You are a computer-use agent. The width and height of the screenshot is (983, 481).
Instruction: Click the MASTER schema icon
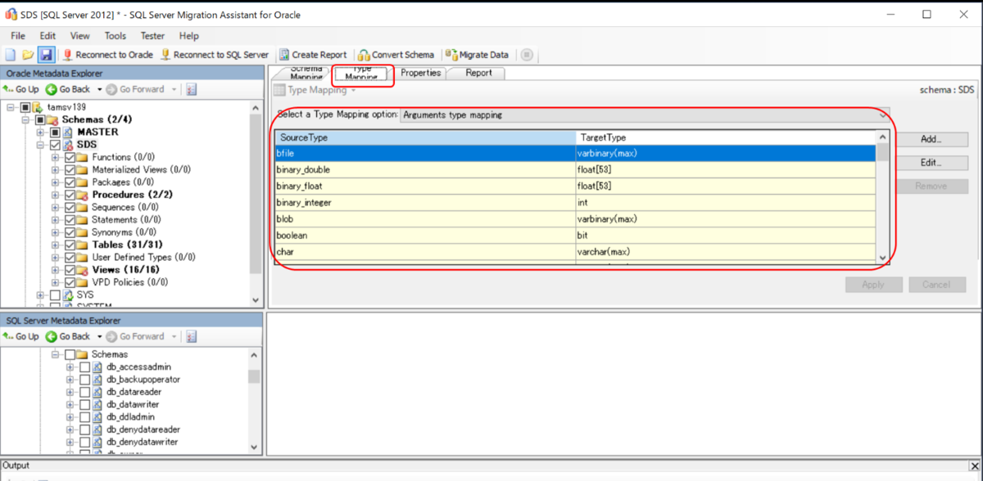[x=68, y=132]
